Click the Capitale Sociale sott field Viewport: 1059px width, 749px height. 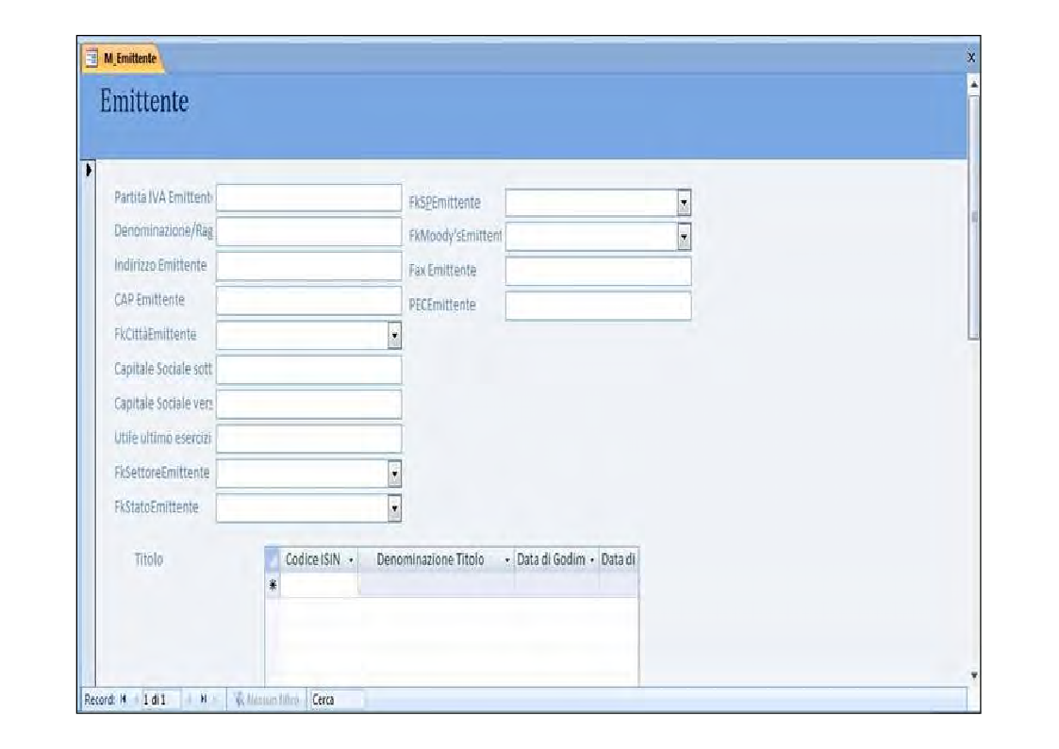click(308, 370)
